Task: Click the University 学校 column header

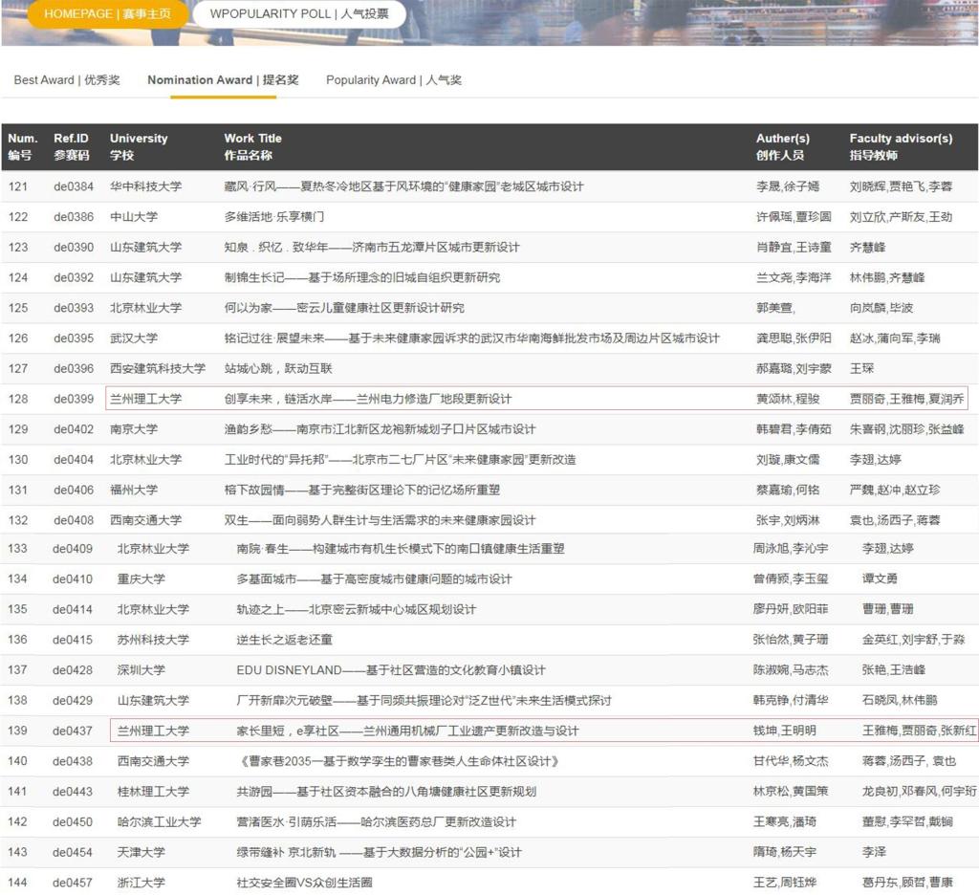Action: pos(138,146)
